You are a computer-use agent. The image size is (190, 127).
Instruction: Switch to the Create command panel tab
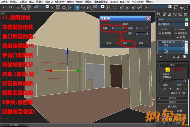[159, 14]
